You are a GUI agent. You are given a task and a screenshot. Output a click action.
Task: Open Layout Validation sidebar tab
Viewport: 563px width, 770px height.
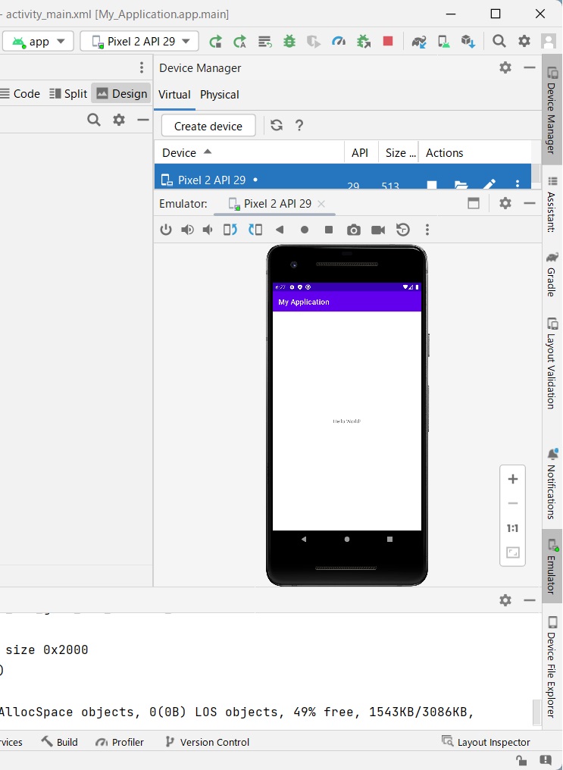coord(552,363)
